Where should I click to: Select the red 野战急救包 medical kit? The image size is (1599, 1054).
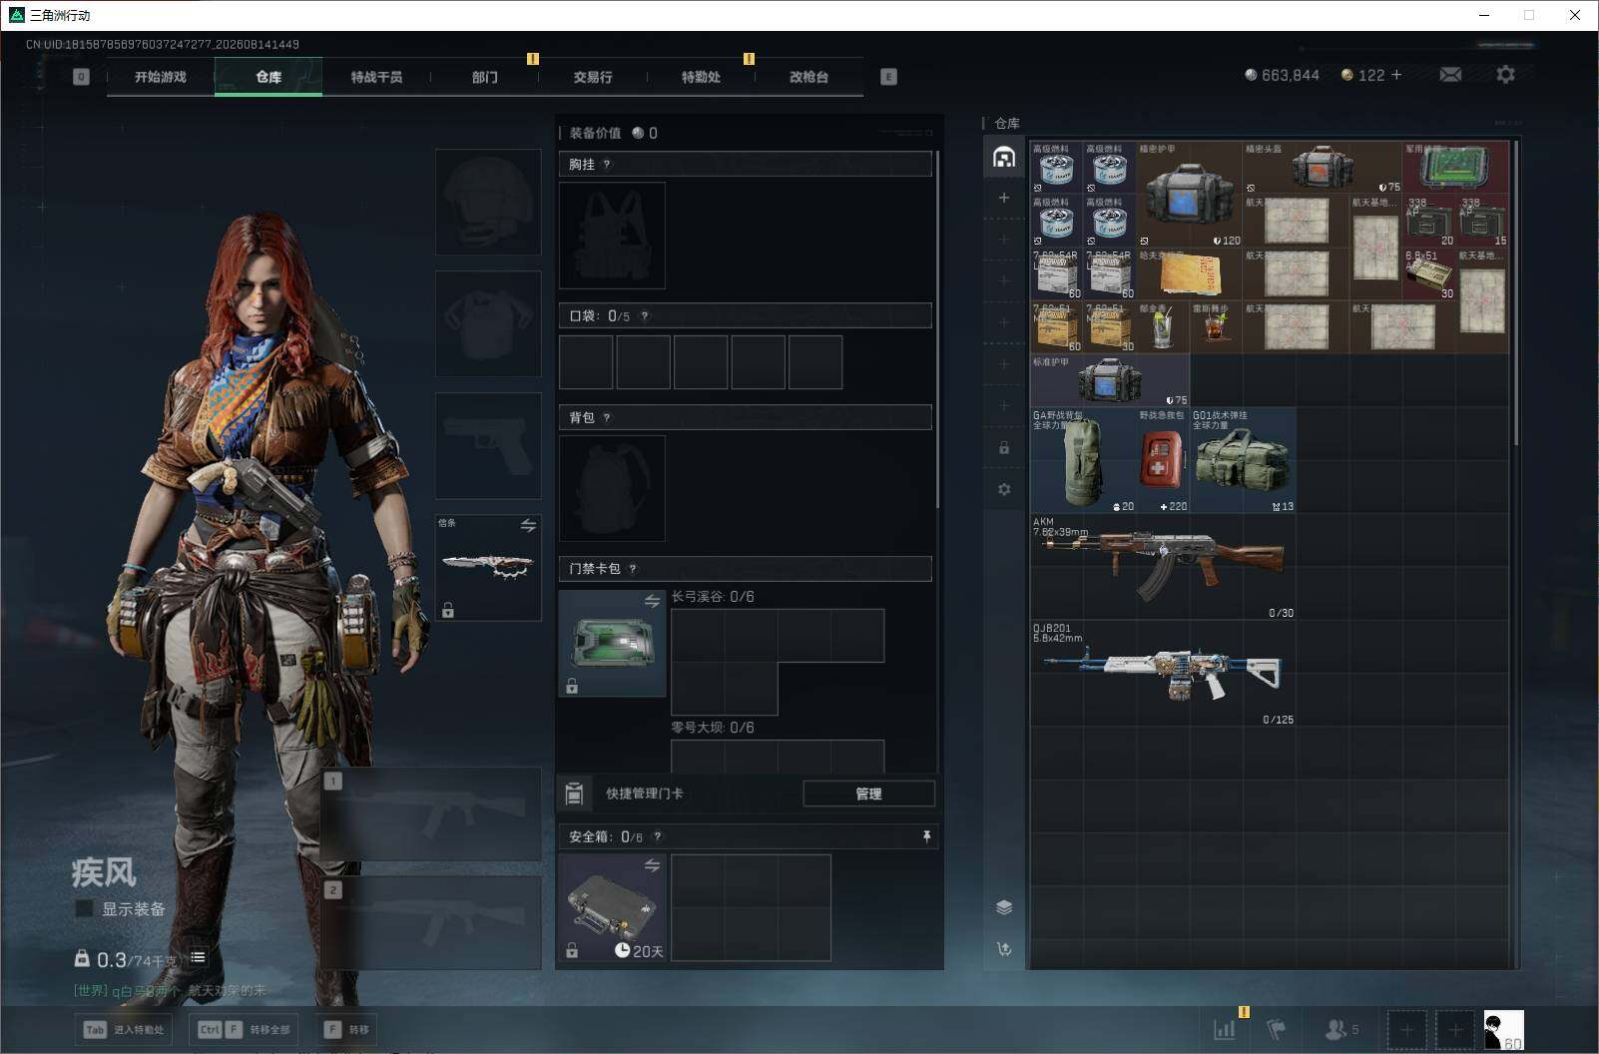point(1163,460)
